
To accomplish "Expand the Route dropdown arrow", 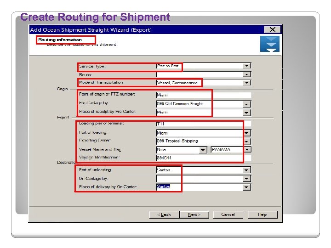I will [246, 74].
